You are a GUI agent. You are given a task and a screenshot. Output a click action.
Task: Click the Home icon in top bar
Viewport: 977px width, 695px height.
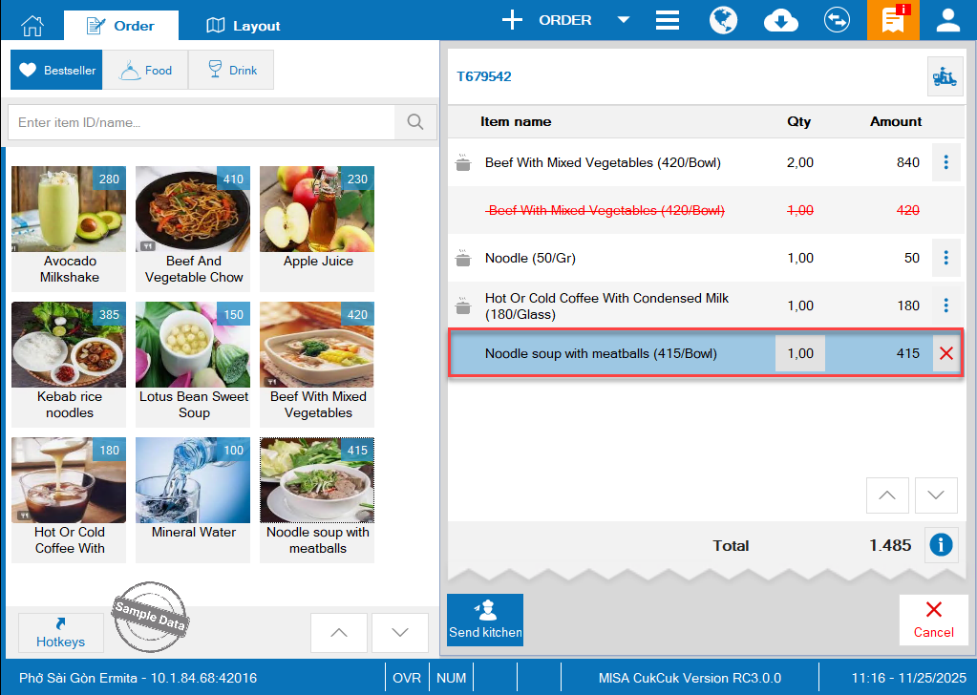click(32, 25)
